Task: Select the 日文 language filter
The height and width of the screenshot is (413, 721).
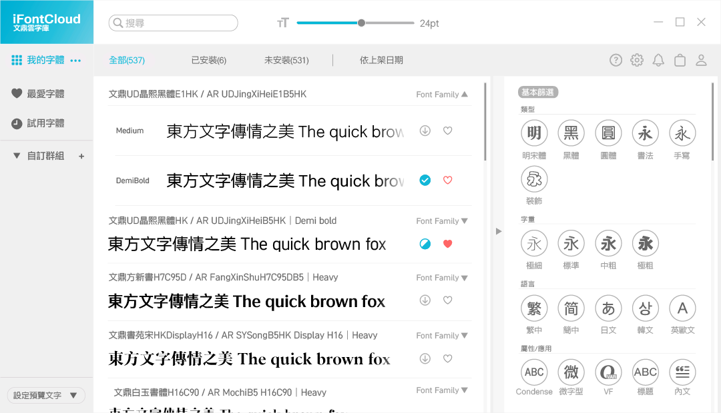Action: (608, 308)
